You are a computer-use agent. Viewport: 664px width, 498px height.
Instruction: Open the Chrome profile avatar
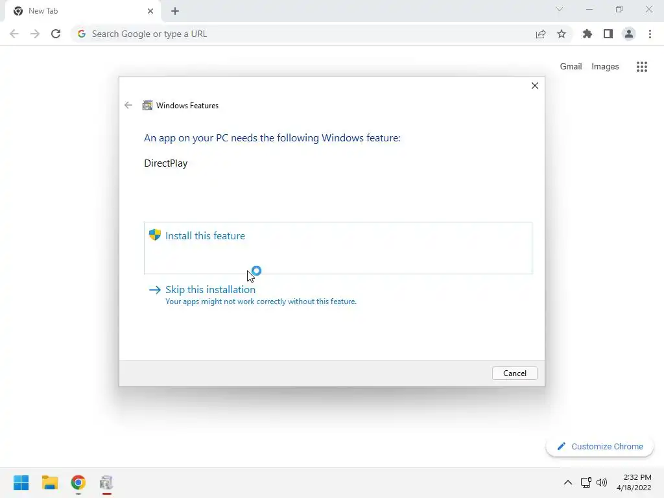tap(629, 34)
